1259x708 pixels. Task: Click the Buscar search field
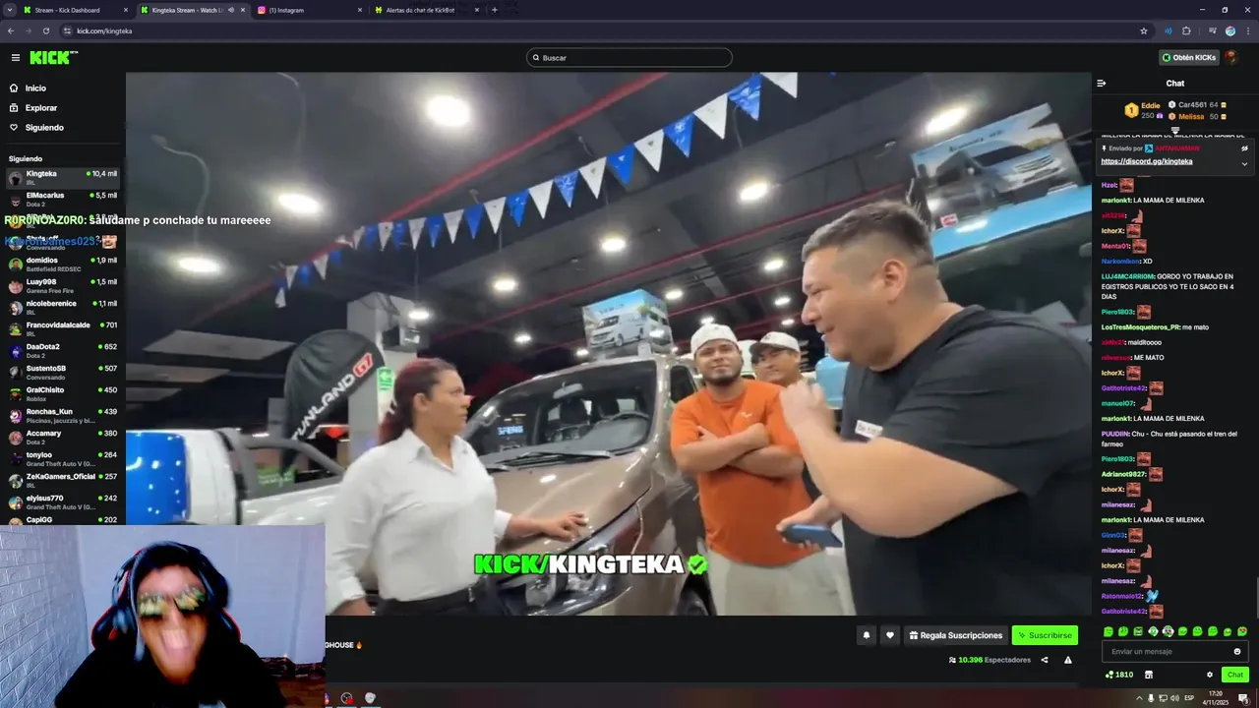click(629, 58)
